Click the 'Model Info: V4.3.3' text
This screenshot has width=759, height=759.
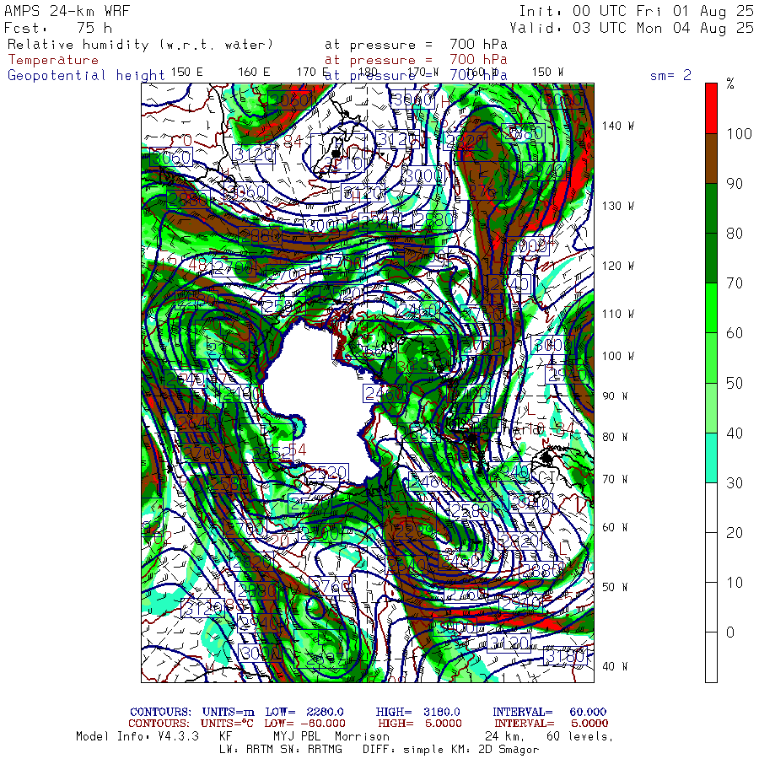[137, 736]
